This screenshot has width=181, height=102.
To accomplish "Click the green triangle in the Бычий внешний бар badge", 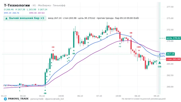I will (7, 18).
